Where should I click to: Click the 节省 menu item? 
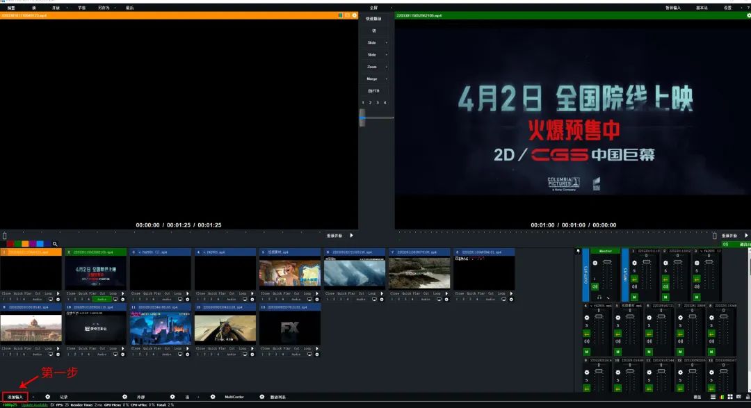(81, 8)
